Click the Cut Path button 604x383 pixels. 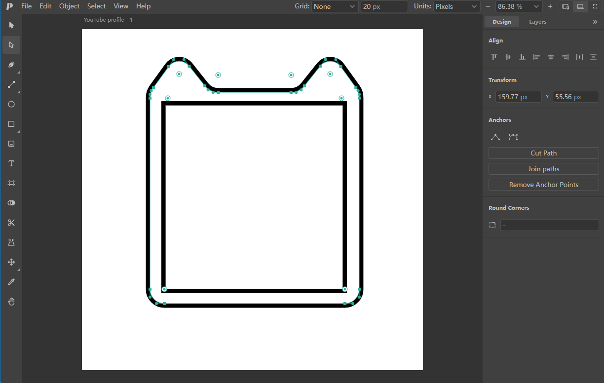[543, 153]
